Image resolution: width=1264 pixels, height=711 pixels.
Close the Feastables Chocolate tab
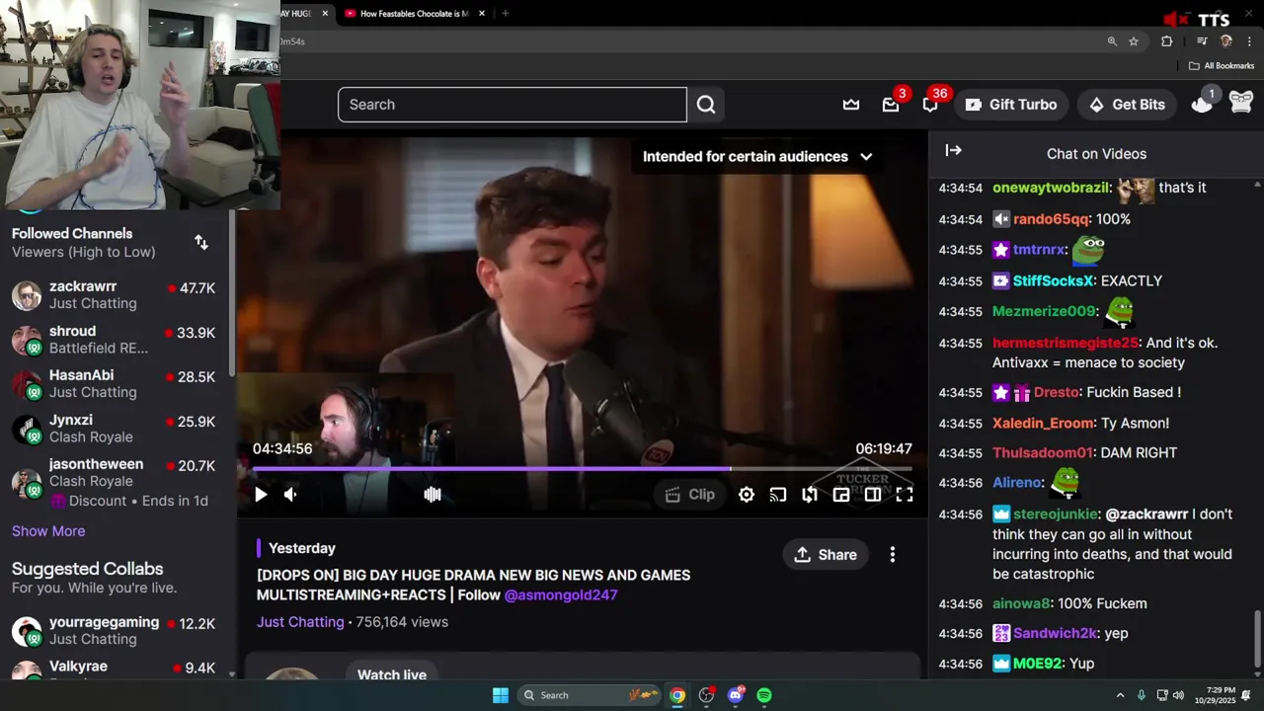pos(482,14)
